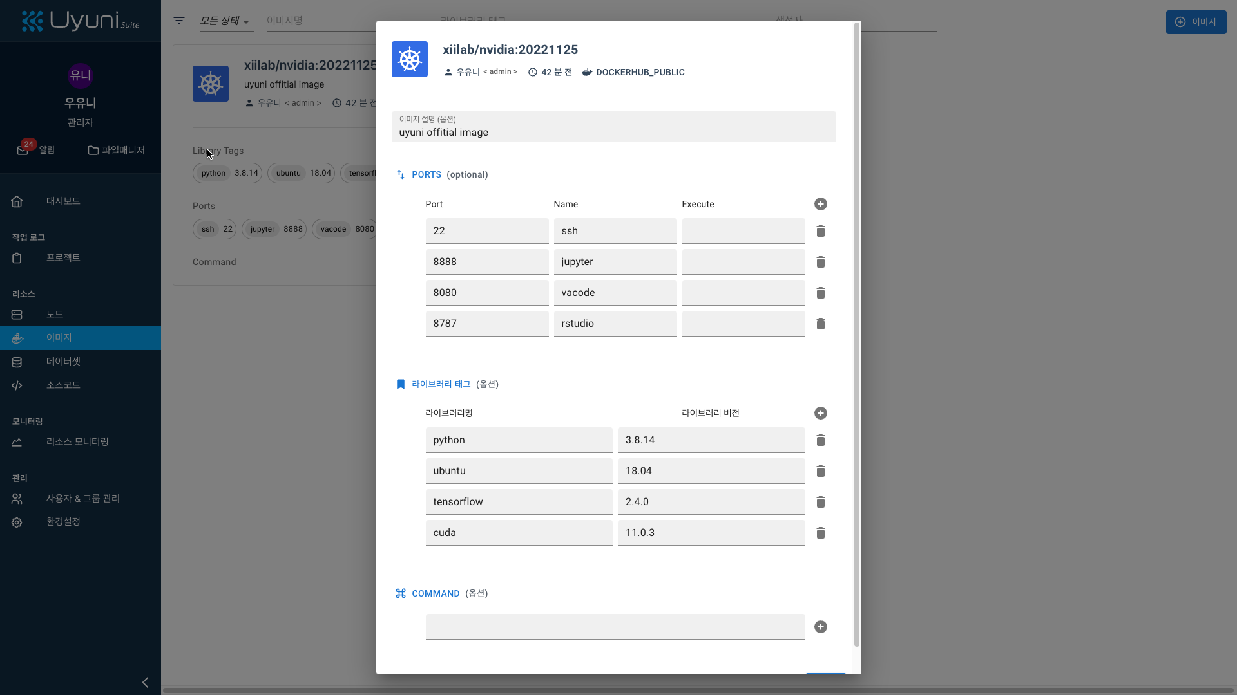Remove the tensorflow library tag
1237x695 pixels.
(x=820, y=502)
